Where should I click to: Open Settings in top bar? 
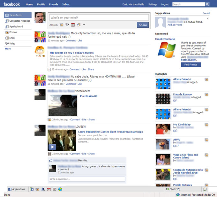click(153, 4)
